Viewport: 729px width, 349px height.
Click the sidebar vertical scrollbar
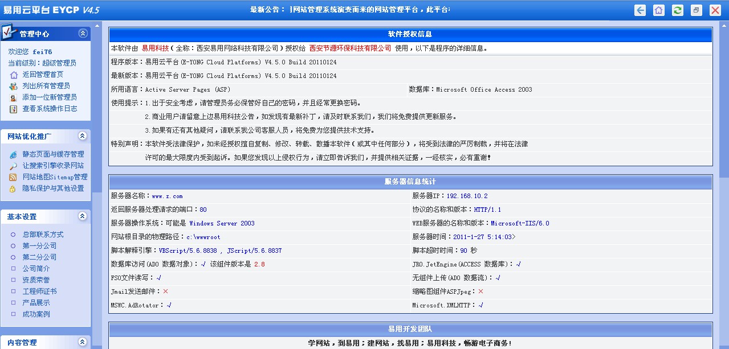pyautogui.click(x=97, y=185)
